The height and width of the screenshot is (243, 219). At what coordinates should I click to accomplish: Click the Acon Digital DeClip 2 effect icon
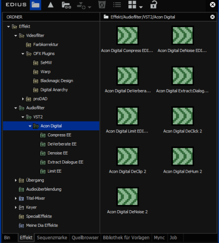pyautogui.click(x=127, y=156)
